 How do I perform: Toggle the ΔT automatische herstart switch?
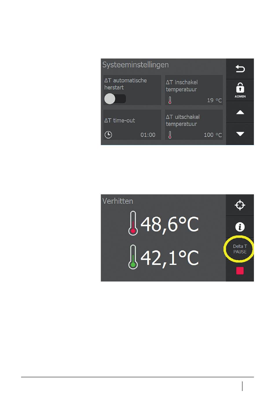(115, 99)
